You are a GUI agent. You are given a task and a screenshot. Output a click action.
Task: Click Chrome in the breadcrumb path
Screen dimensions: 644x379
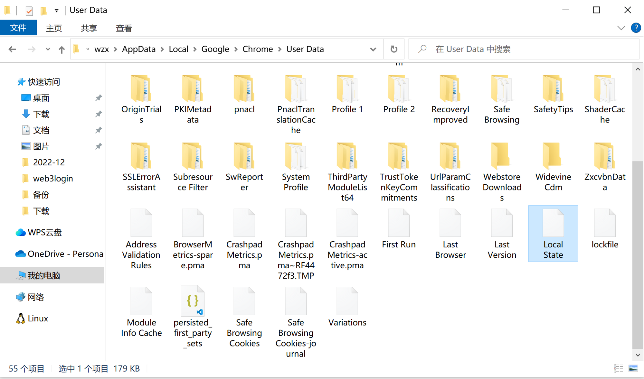pos(257,49)
